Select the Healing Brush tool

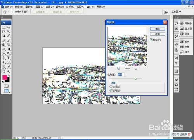(x=3, y=41)
